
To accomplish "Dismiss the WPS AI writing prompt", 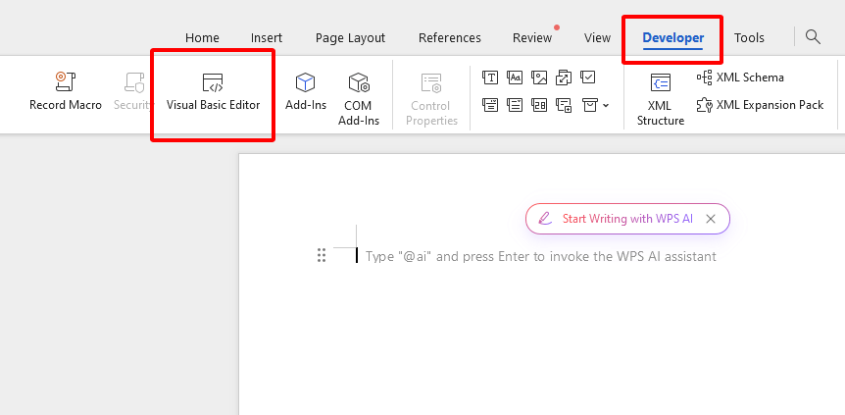I will 711,219.
